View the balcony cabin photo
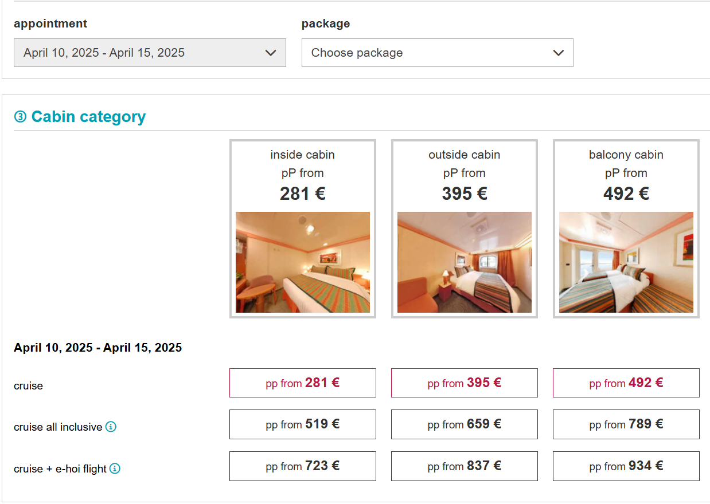Viewport: 710px width, 504px height. point(626,262)
